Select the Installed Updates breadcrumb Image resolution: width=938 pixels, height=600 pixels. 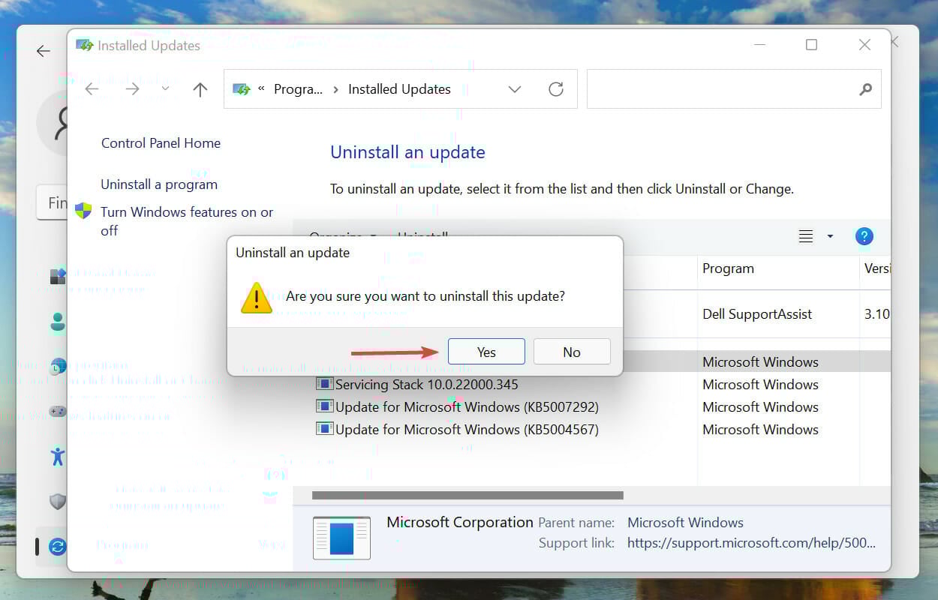[x=399, y=89]
